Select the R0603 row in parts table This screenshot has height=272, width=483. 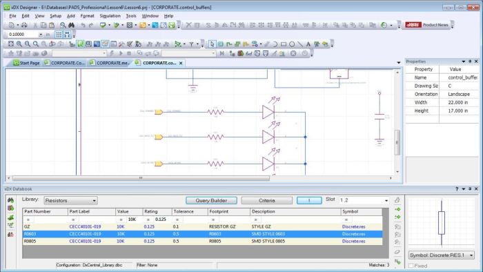(203, 234)
